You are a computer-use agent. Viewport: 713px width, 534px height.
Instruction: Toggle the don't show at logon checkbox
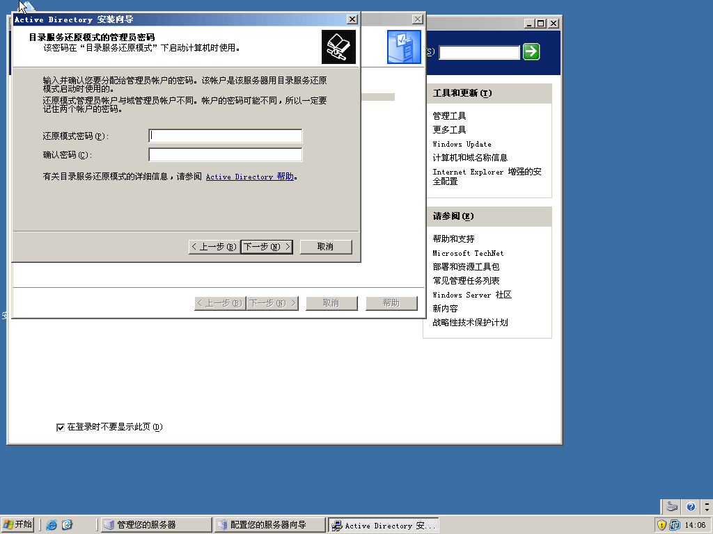click(x=61, y=427)
